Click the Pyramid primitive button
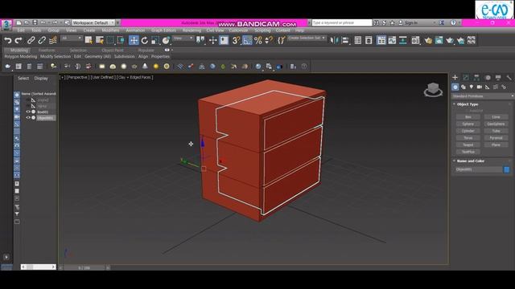The image size is (515, 289). coord(496,138)
